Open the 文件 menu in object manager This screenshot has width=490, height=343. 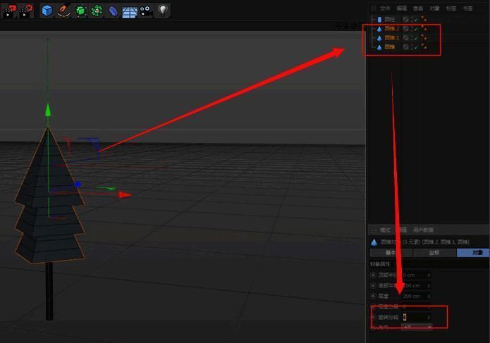pos(385,8)
